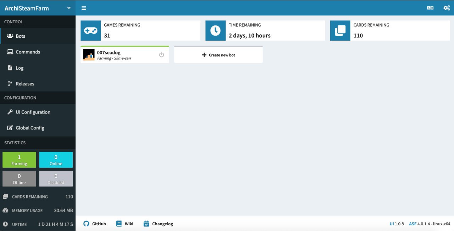
Task: Click the cyan Online statistics tile
Action: coord(56,160)
